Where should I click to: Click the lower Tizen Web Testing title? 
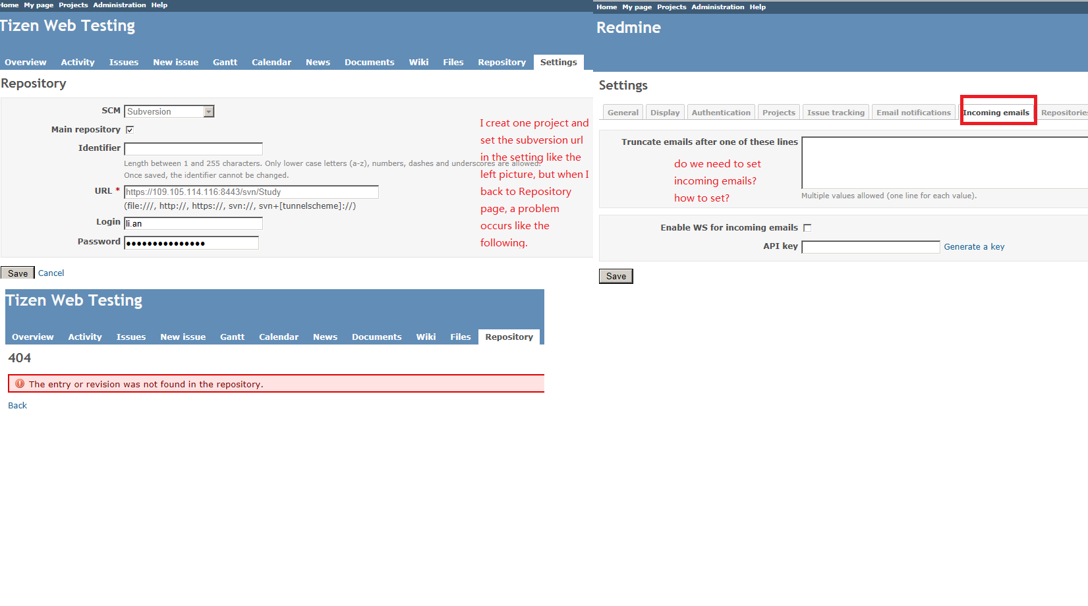click(74, 300)
